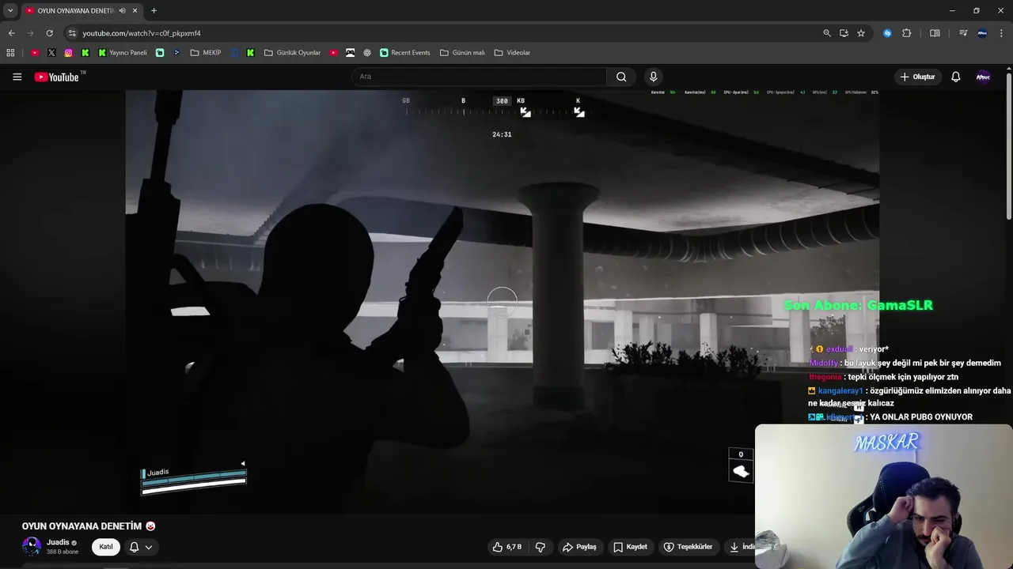Open a new tab with plus

(154, 10)
